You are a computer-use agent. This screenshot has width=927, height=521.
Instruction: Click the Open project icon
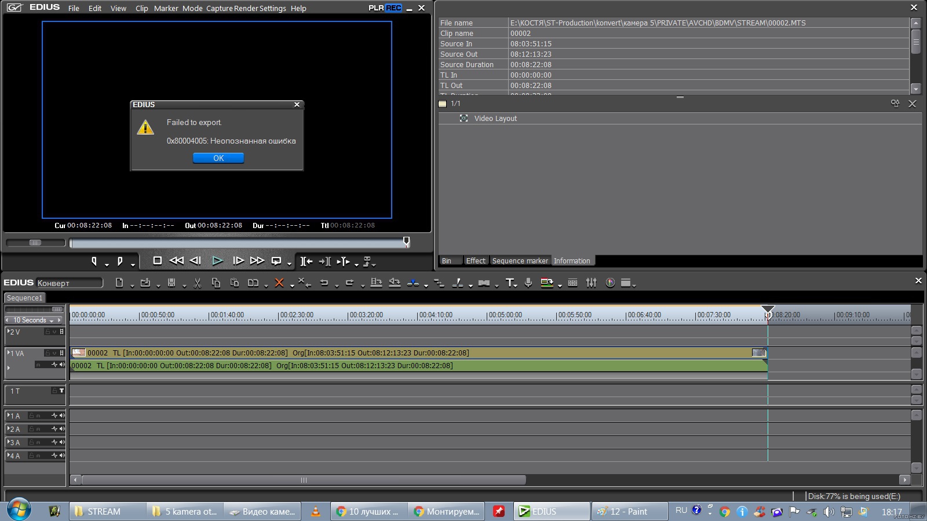coord(145,282)
